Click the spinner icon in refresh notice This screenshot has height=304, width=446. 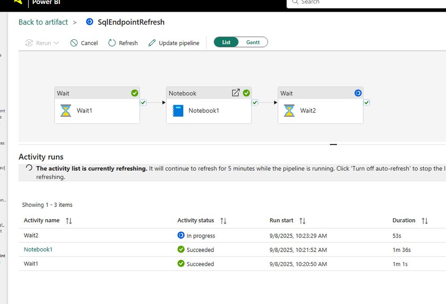click(29, 168)
